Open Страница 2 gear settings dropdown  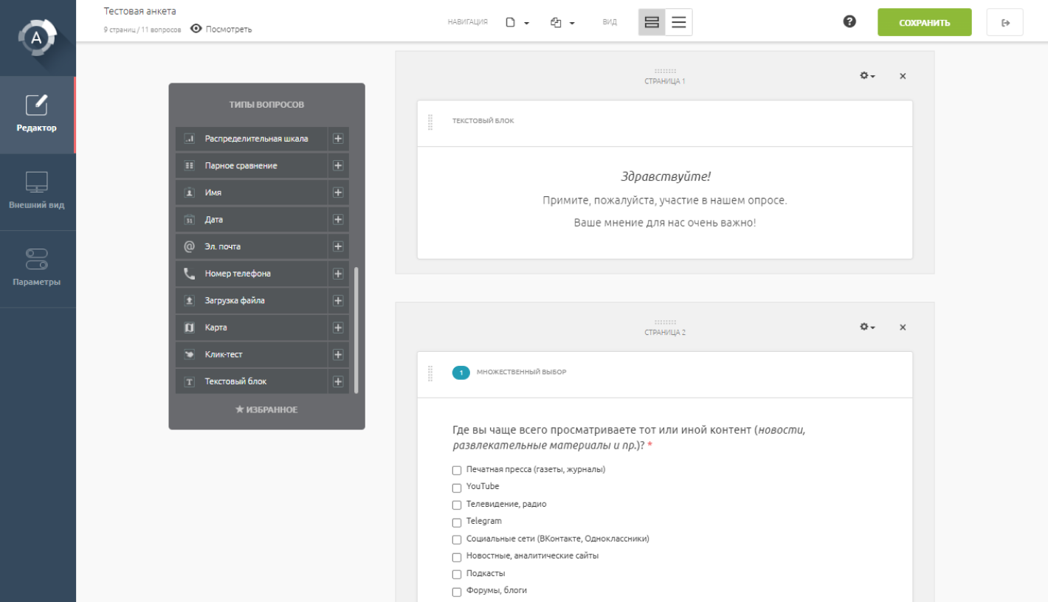point(867,327)
